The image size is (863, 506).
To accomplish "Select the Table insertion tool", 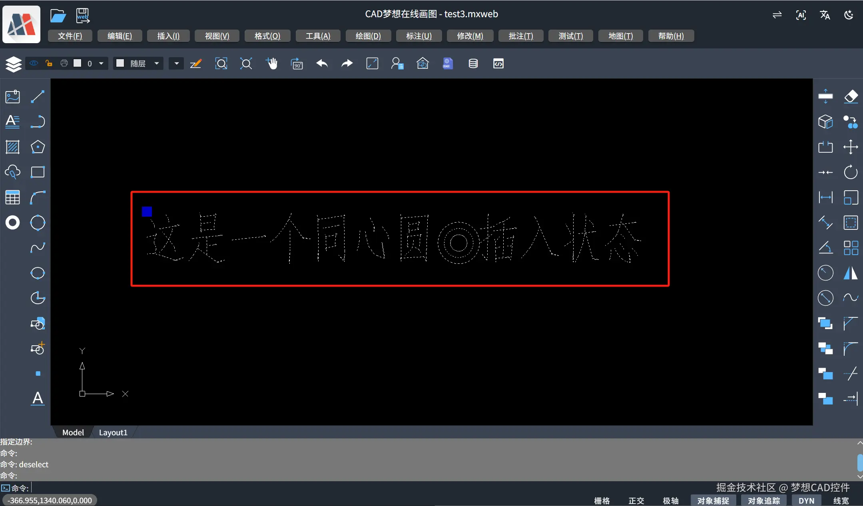I will (x=12, y=197).
